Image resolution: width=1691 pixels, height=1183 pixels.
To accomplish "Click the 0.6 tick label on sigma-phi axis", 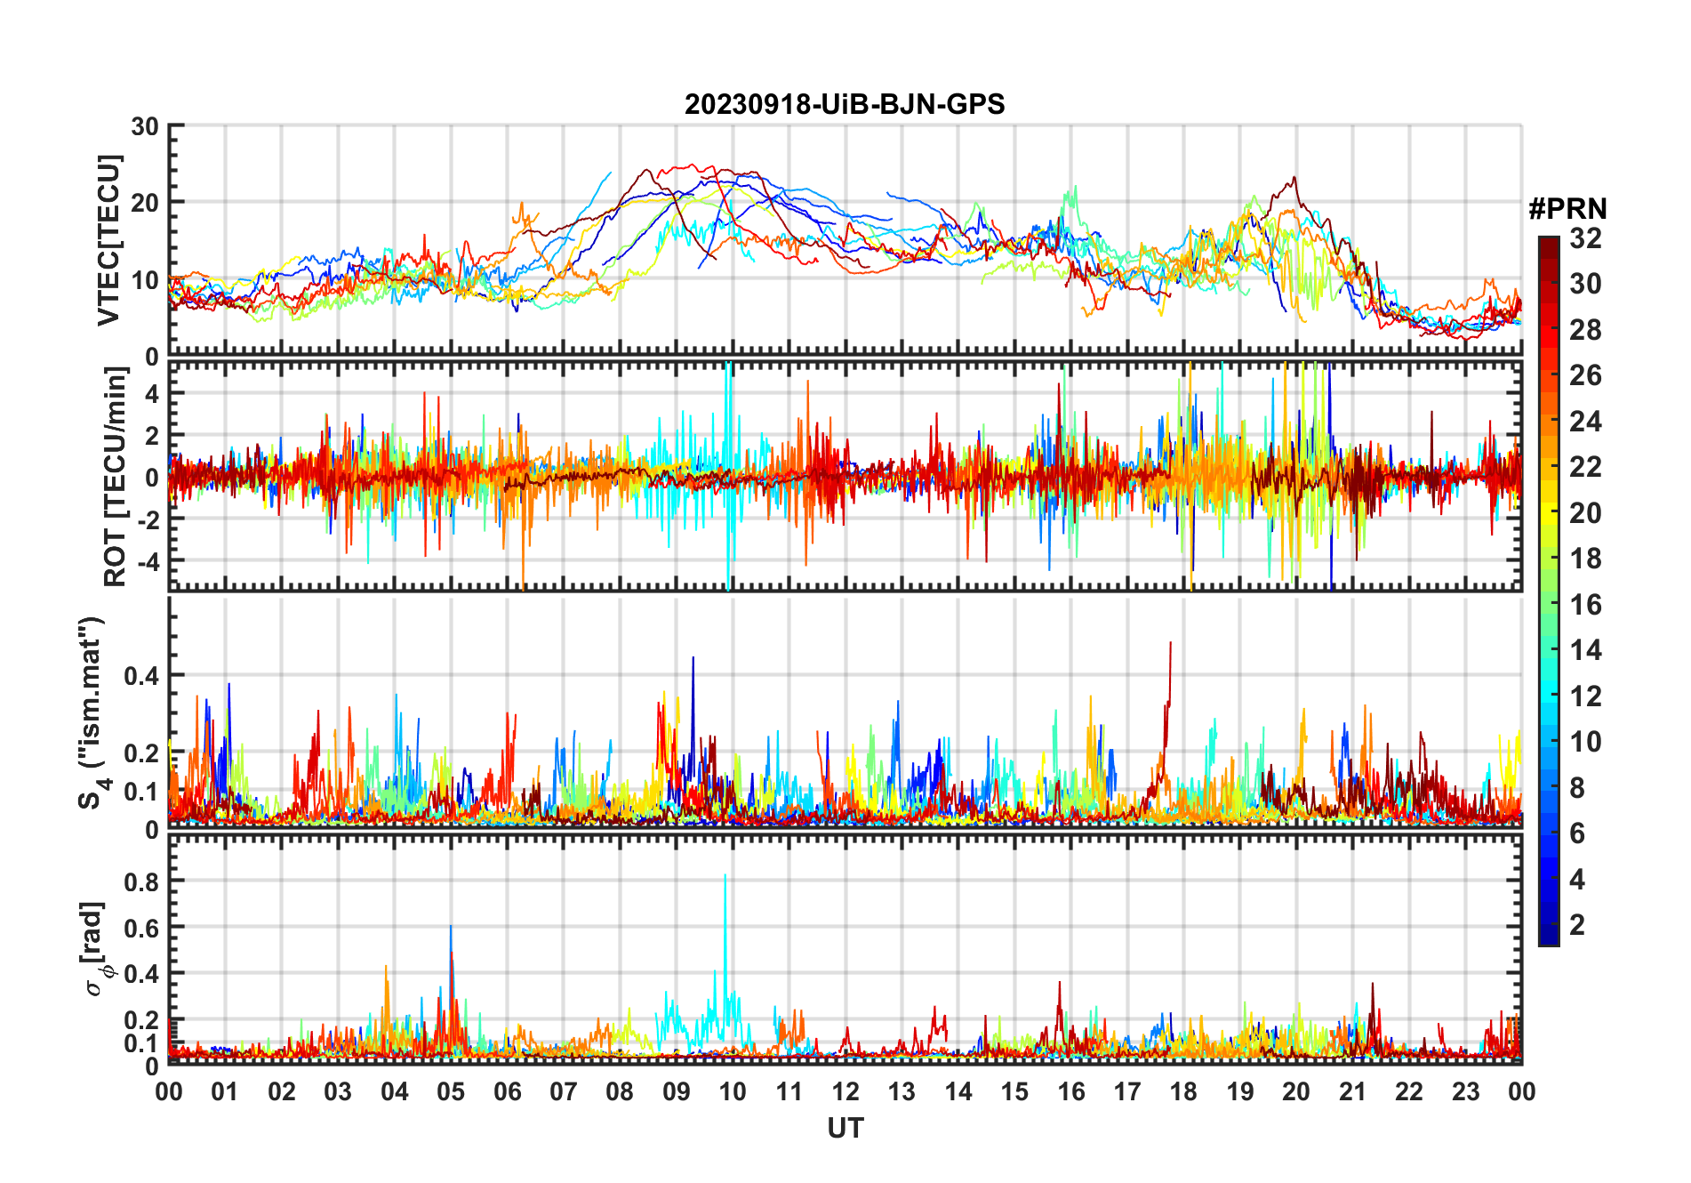I will click(x=141, y=928).
